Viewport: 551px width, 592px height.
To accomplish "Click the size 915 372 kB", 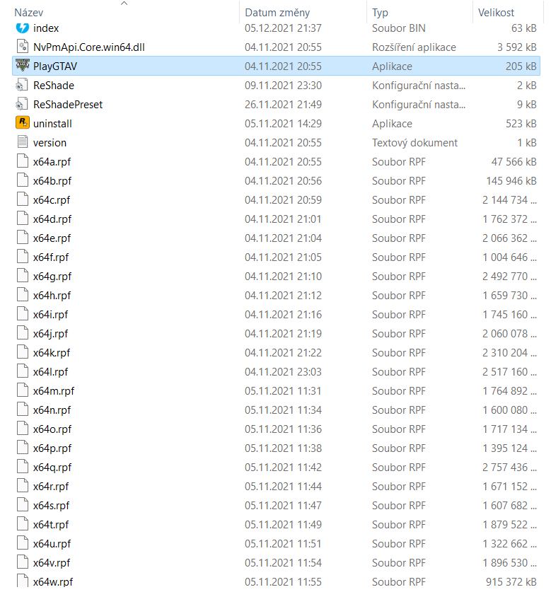I will tap(511, 582).
